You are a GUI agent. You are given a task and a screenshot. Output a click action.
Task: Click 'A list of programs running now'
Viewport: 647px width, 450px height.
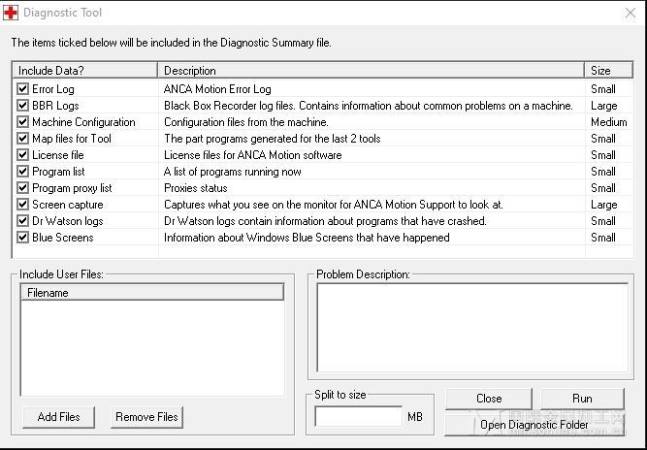[233, 172]
